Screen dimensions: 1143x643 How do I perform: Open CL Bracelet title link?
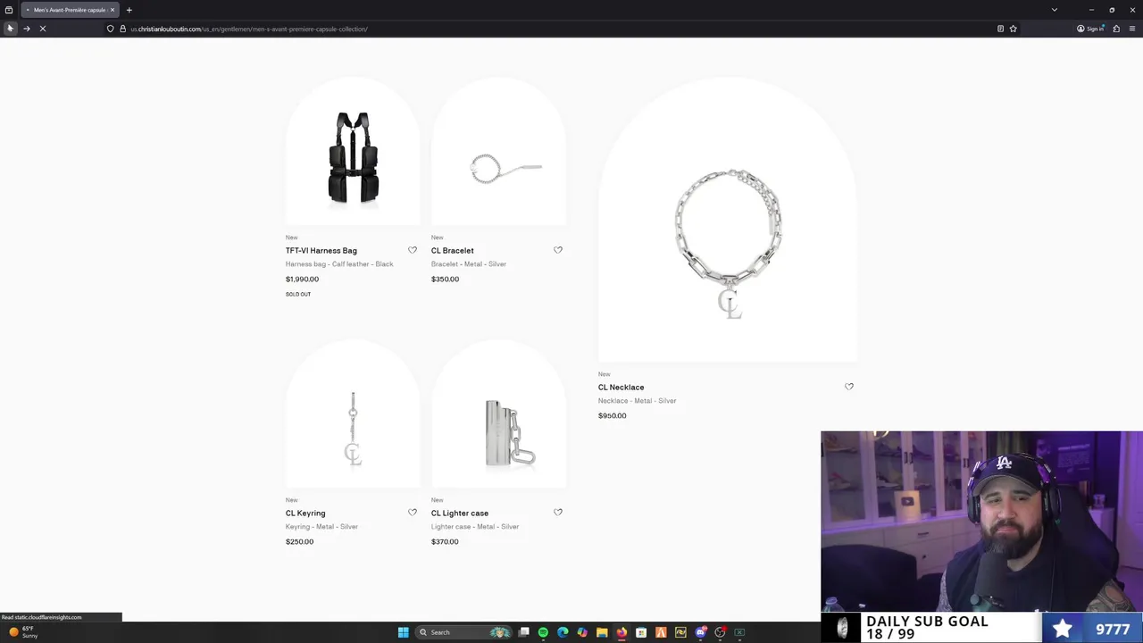point(453,251)
